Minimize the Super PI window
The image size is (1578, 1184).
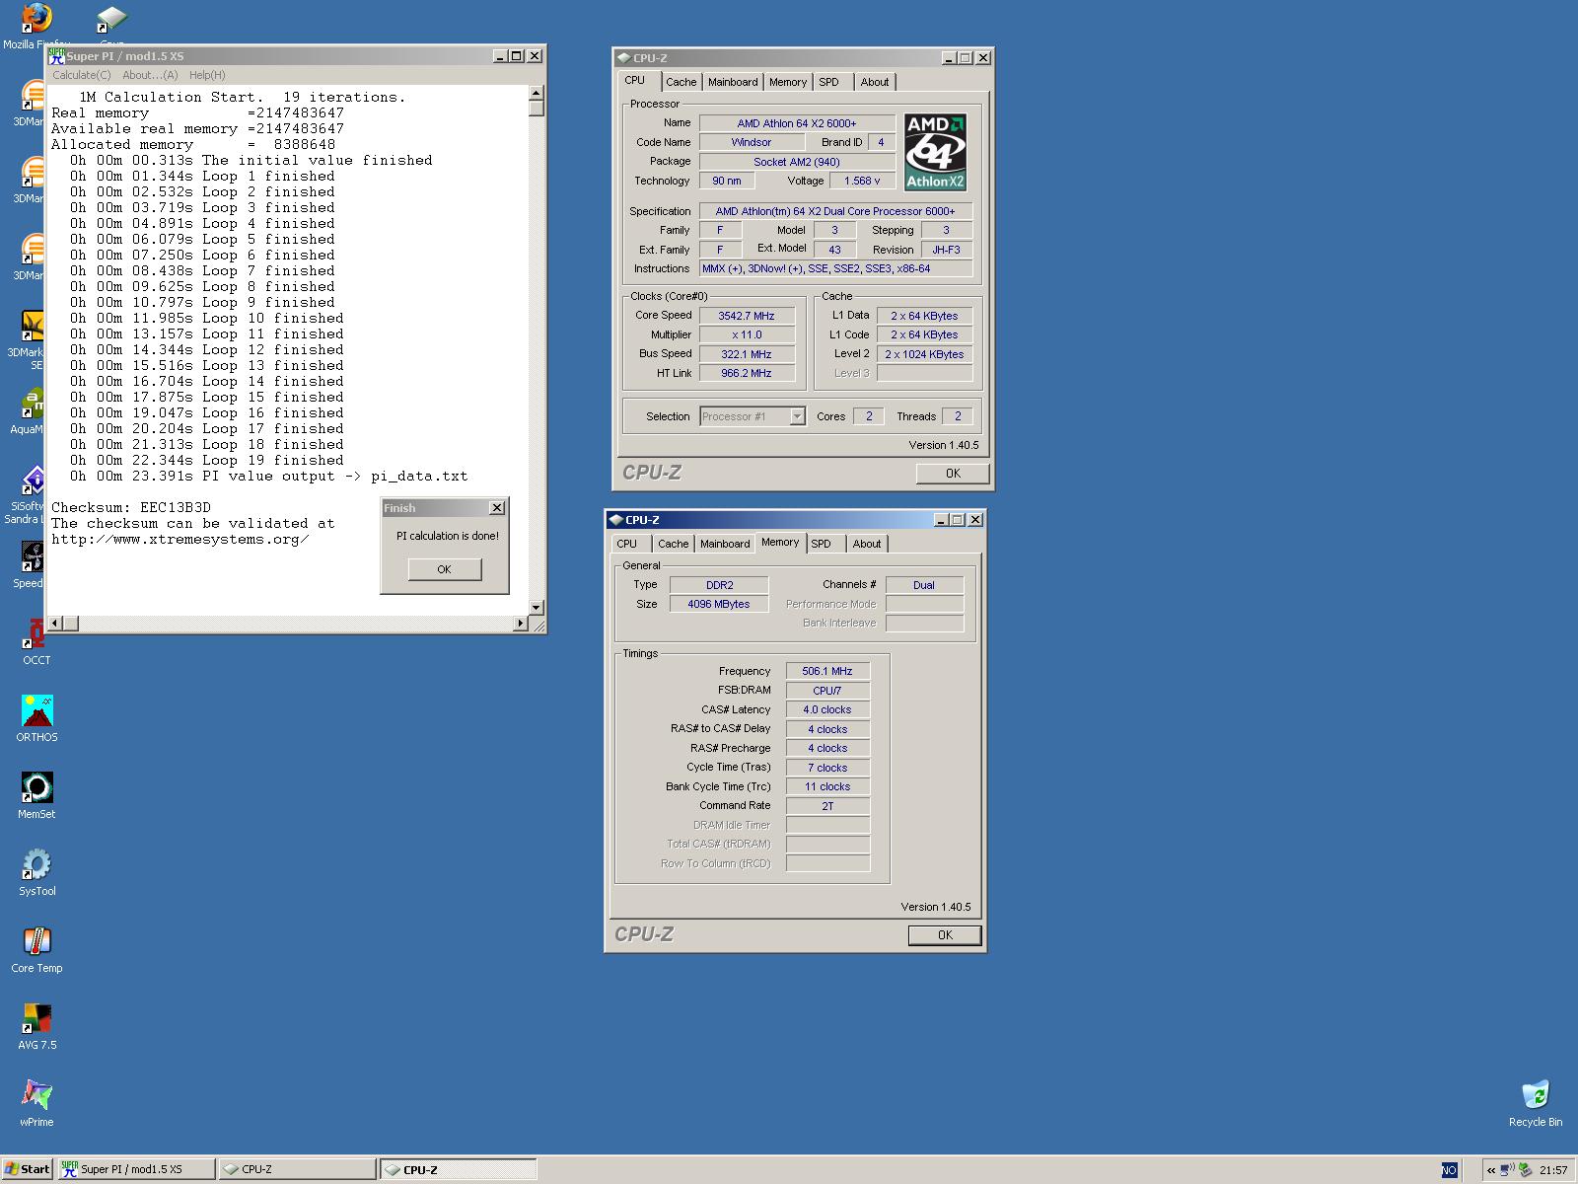click(x=500, y=56)
